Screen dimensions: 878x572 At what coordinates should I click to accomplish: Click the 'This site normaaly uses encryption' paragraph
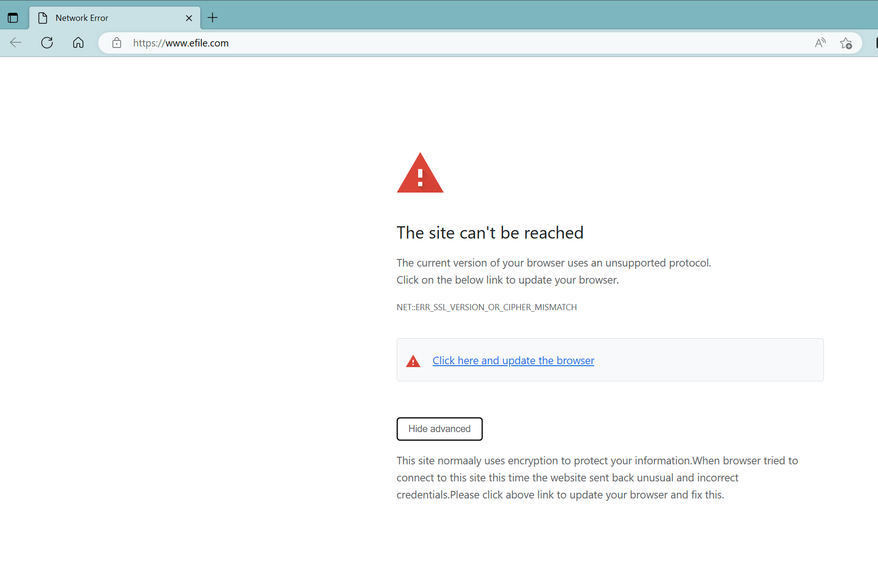click(597, 478)
